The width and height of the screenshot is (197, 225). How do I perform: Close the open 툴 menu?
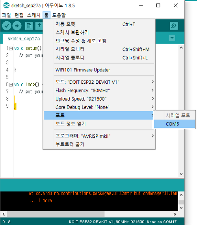[46, 15]
